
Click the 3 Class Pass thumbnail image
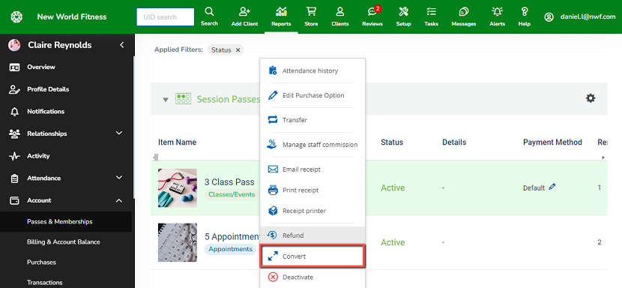pyautogui.click(x=178, y=188)
